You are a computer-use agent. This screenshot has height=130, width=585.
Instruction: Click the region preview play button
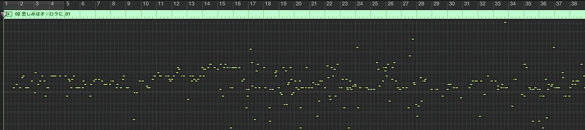(x=9, y=14)
